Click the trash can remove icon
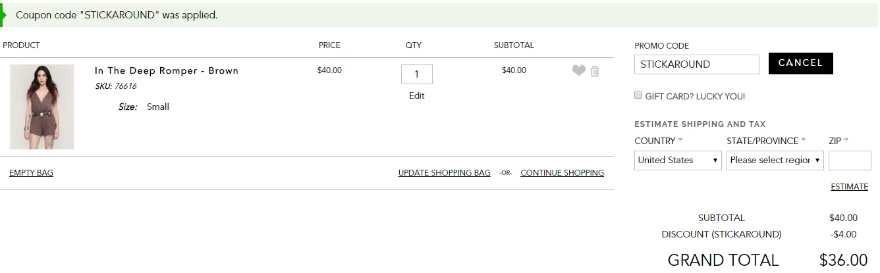This screenshot has height=273, width=880. click(x=595, y=71)
